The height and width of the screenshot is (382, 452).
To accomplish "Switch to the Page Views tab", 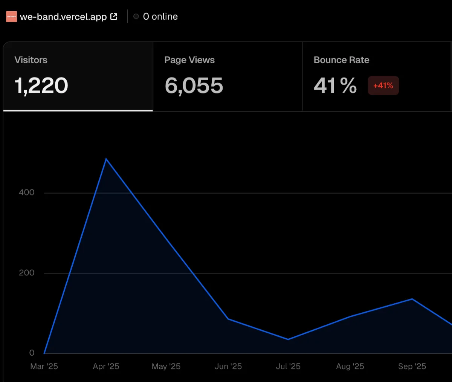I will pyautogui.click(x=228, y=76).
